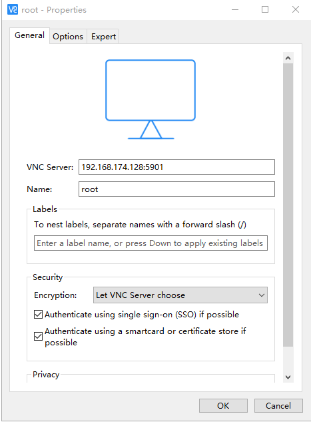Click the 'Privacy' group heading

point(46,375)
